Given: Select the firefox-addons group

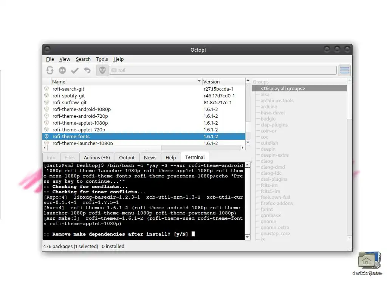Looking at the screenshot, I should tap(277, 204).
